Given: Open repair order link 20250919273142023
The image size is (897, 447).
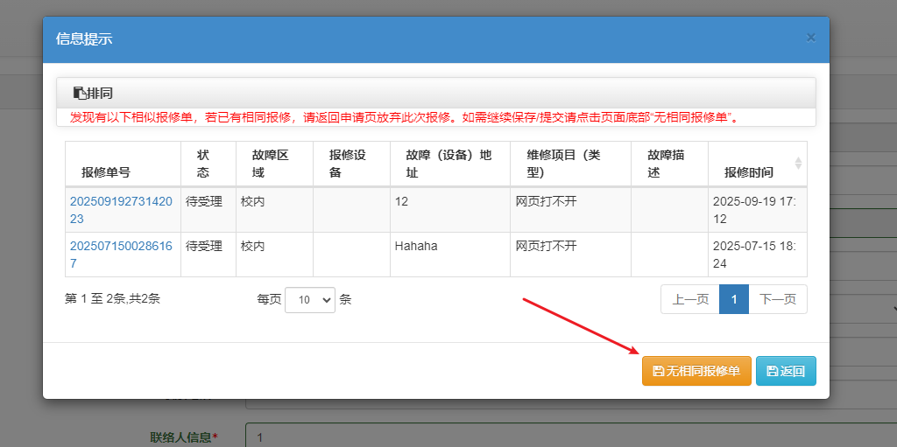Looking at the screenshot, I should [121, 209].
